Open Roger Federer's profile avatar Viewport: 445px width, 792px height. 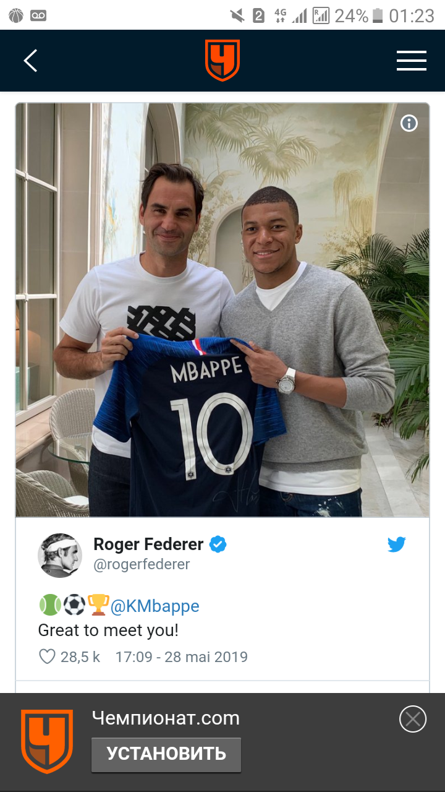(60, 555)
